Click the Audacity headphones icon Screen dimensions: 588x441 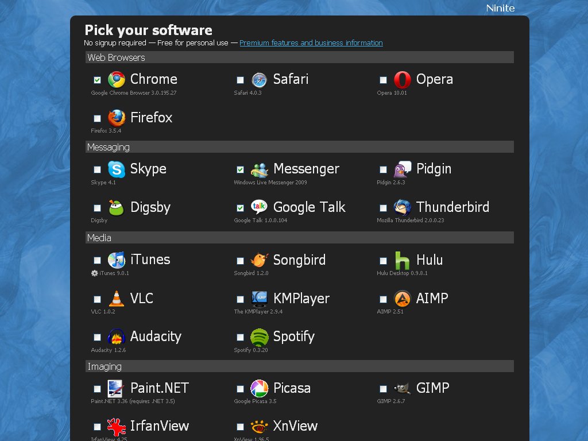pyautogui.click(x=116, y=336)
